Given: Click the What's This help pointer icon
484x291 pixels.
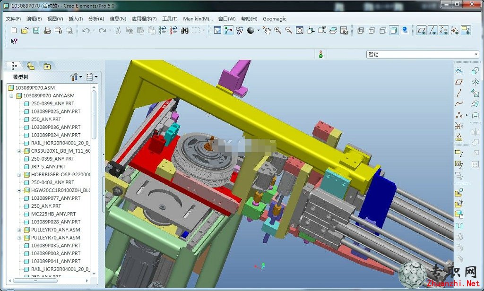Looking at the screenshot, I should 14,41.
